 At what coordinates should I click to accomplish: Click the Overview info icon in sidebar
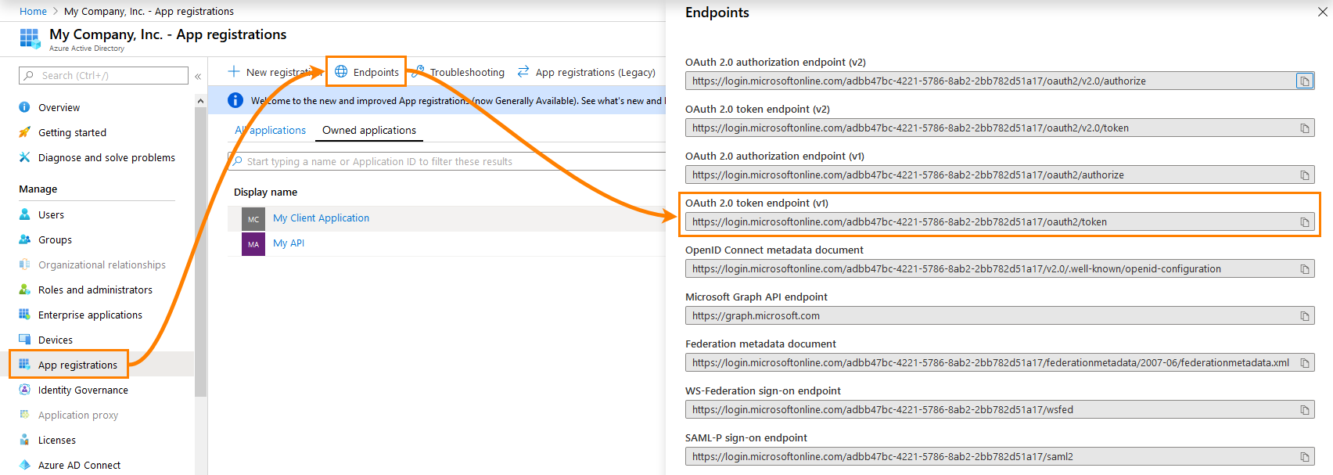click(24, 107)
